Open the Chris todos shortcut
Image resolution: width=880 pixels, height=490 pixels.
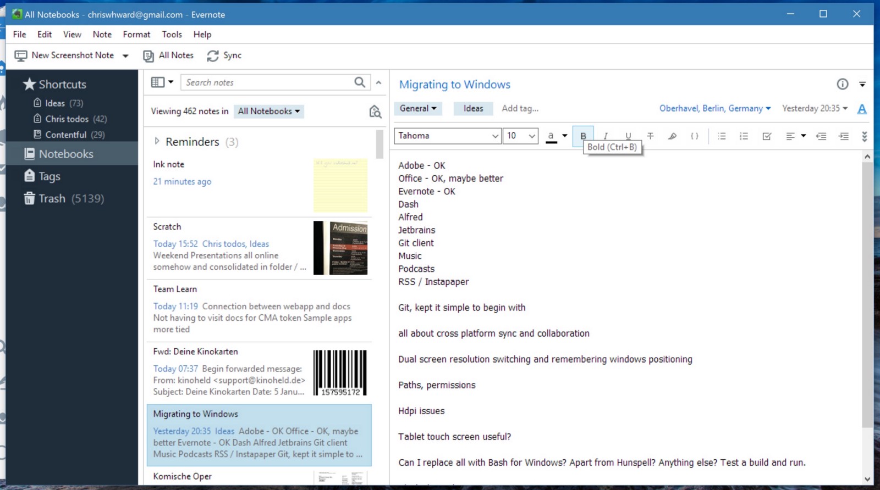click(x=70, y=119)
